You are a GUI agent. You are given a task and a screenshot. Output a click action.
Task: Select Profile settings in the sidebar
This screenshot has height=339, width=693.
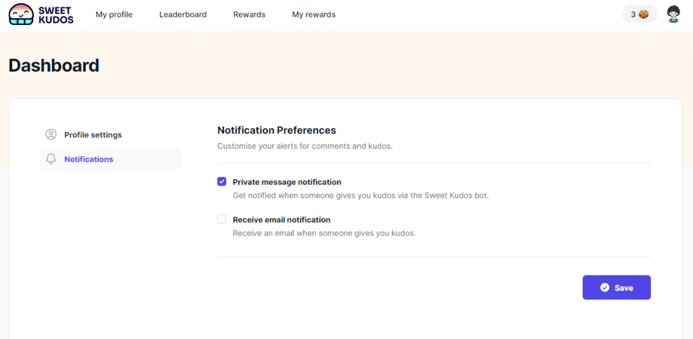click(93, 135)
